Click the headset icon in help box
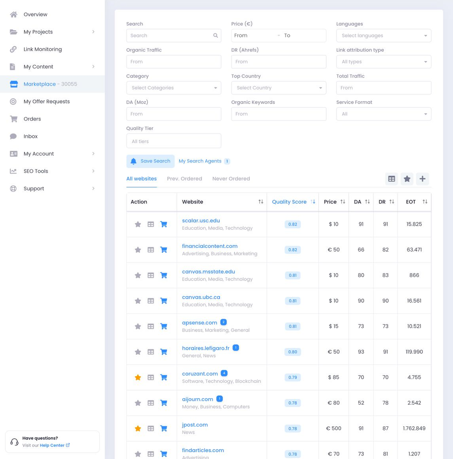The image size is (453, 459). (14, 442)
